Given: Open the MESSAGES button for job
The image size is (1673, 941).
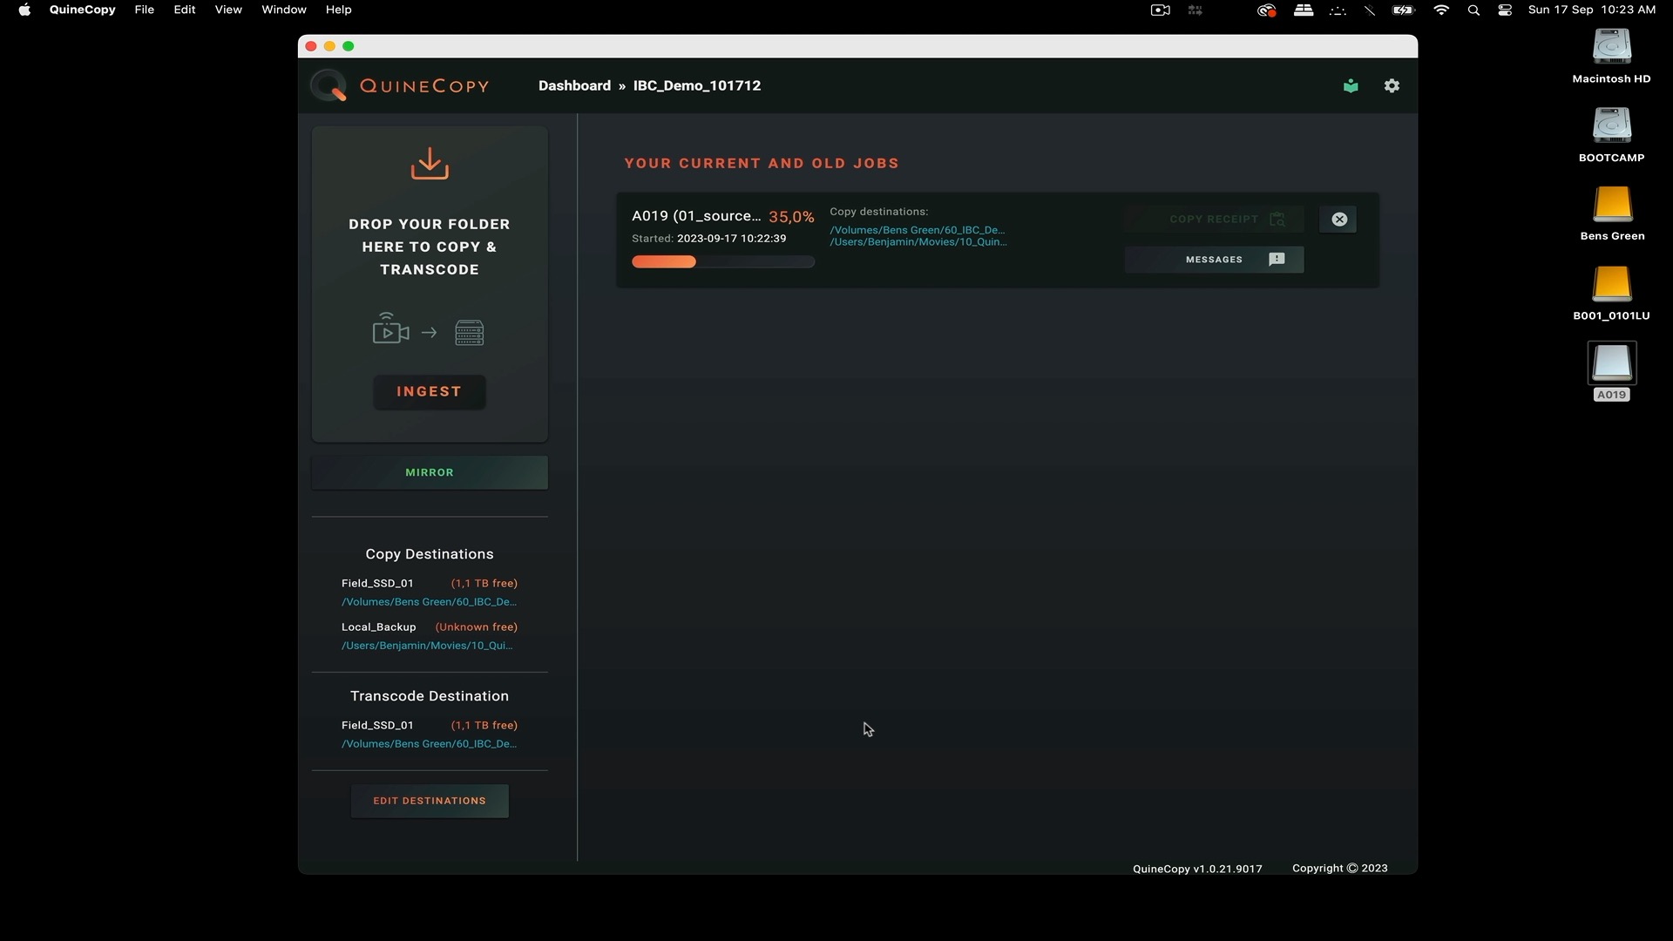Looking at the screenshot, I should (1214, 260).
